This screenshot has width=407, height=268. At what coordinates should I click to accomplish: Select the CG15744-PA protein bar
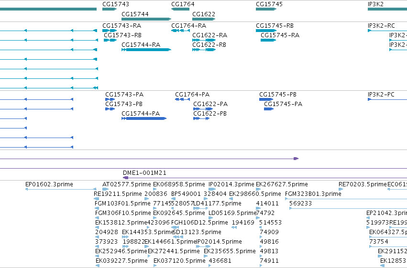point(144,118)
